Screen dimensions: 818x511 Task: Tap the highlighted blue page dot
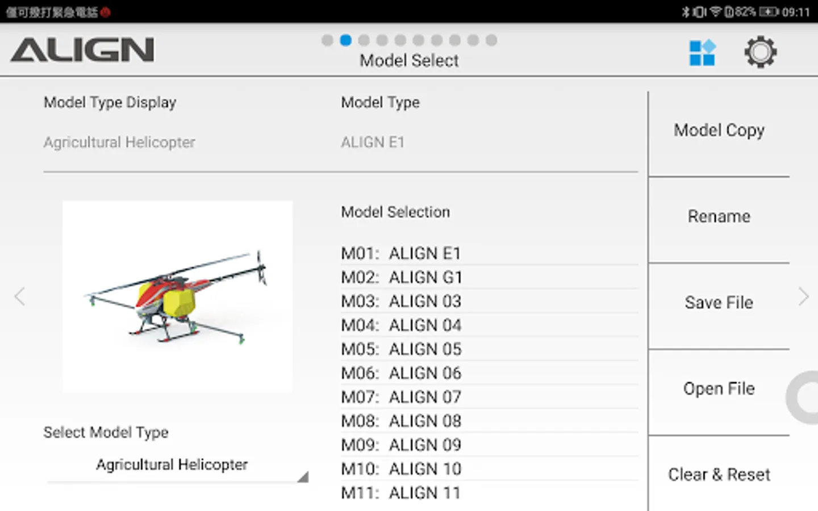pos(345,40)
